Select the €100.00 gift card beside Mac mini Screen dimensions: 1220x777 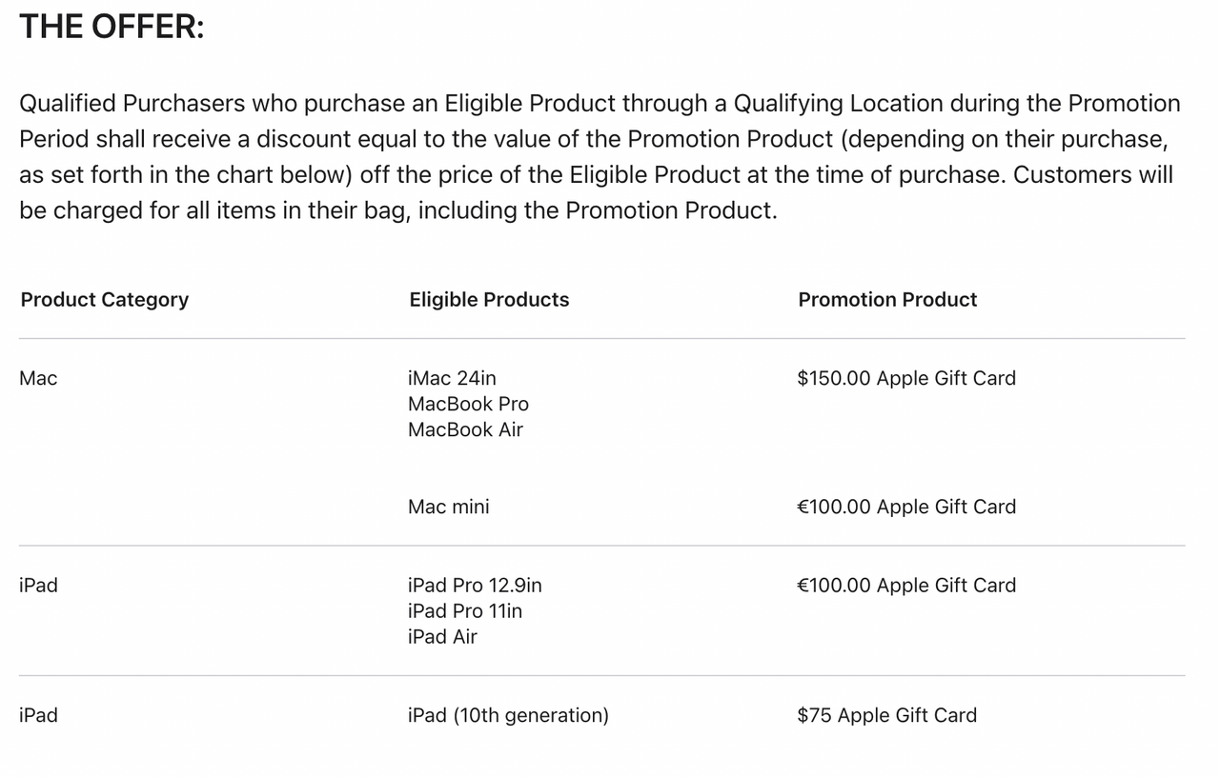point(906,507)
